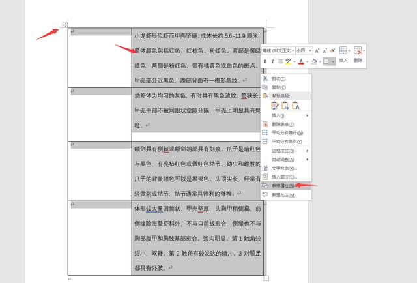Viewport: 417px width, 283px height.
Task: Choose Cut 剪切(T) from context menu
Action: tap(286, 79)
